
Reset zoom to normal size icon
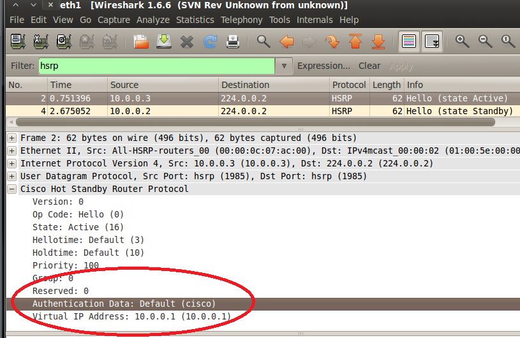pos(508,41)
